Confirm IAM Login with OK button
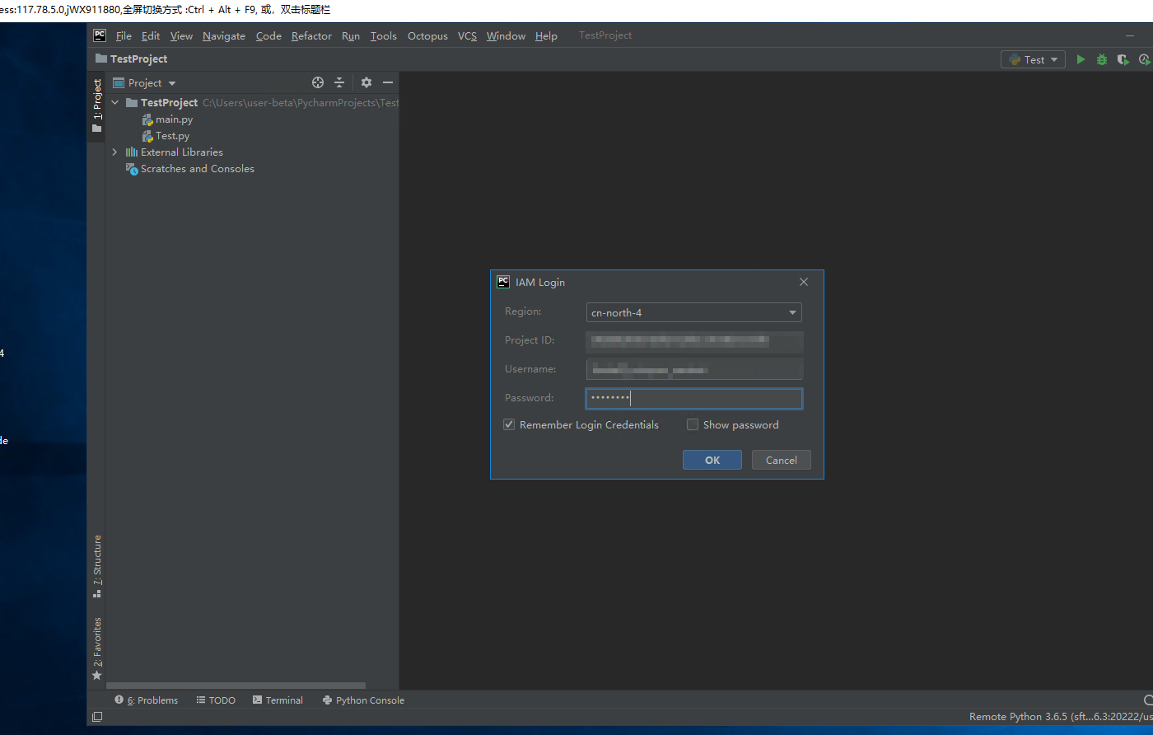 tap(712, 460)
